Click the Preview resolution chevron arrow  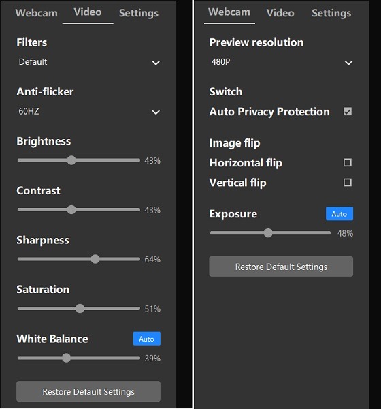click(x=348, y=63)
